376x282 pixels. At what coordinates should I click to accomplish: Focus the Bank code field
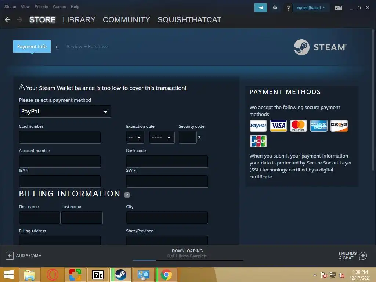tap(167, 162)
